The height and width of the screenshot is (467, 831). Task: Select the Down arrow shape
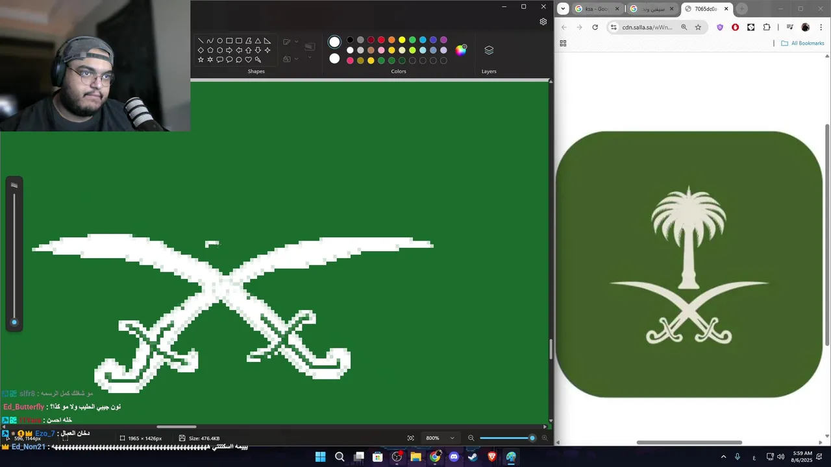pos(258,50)
